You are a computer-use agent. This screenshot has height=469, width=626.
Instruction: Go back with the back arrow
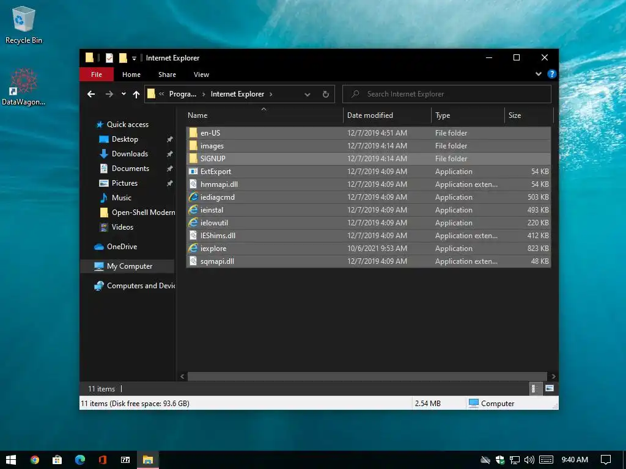[x=91, y=94]
